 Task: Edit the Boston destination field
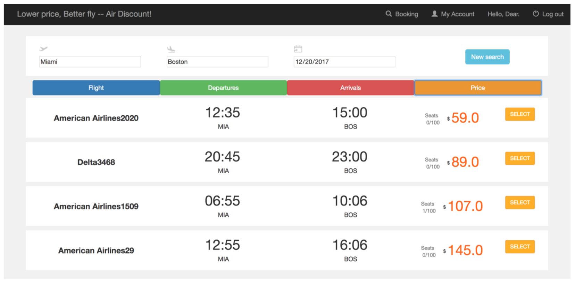point(217,62)
